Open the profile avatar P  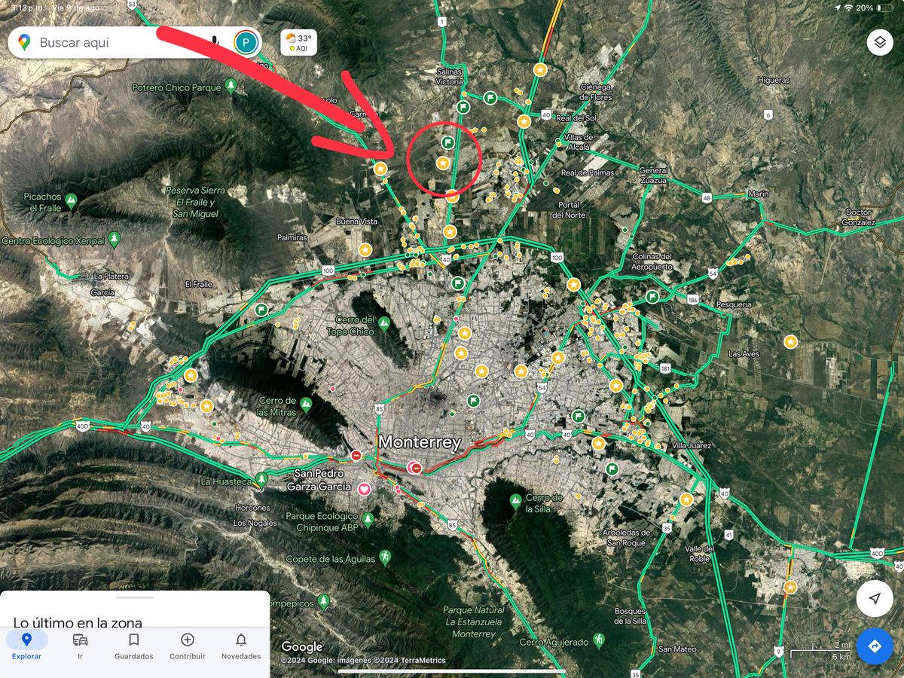click(x=245, y=42)
